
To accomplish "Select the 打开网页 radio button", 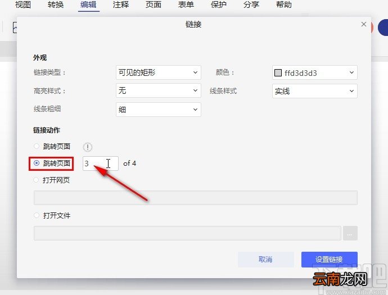I will (x=37, y=180).
